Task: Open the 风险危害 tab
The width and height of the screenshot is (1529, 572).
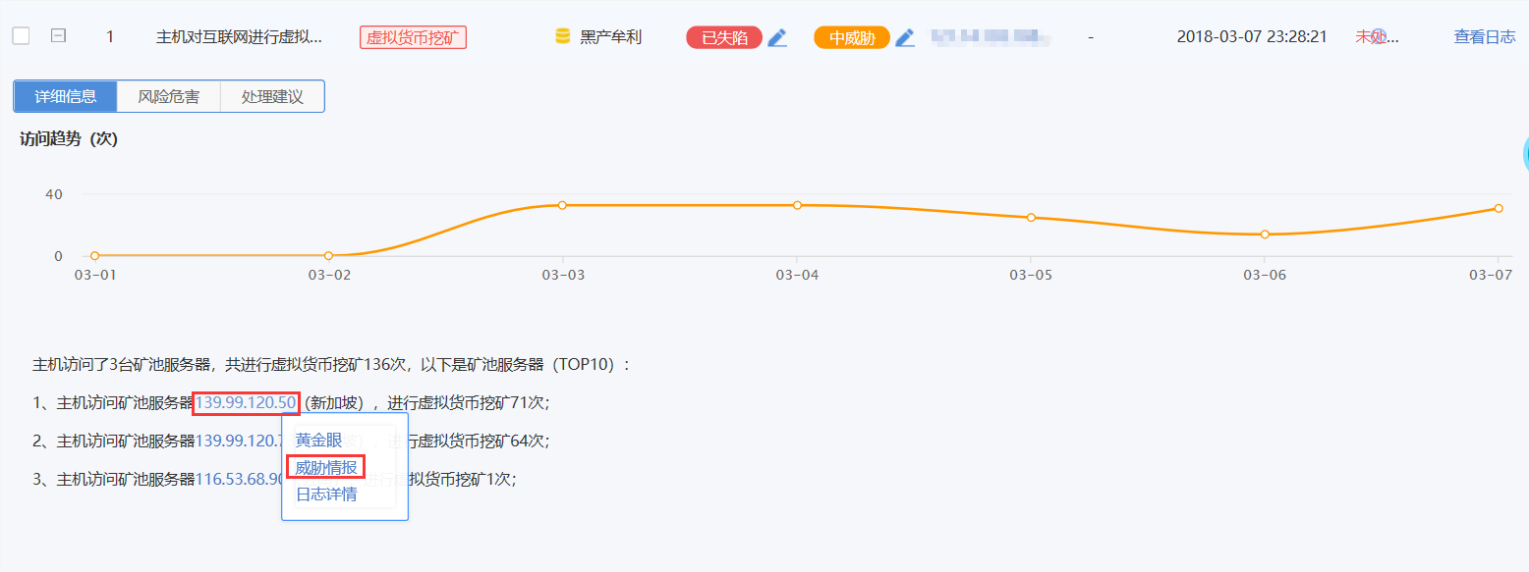Action: coord(168,96)
